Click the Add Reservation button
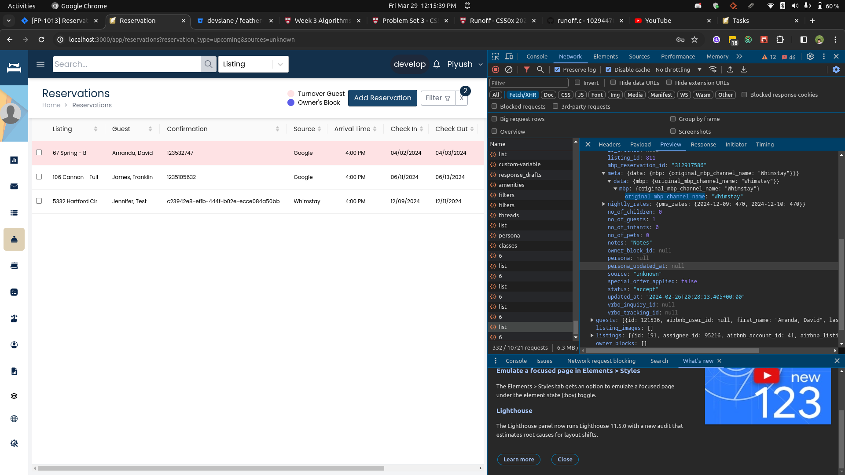 382,98
